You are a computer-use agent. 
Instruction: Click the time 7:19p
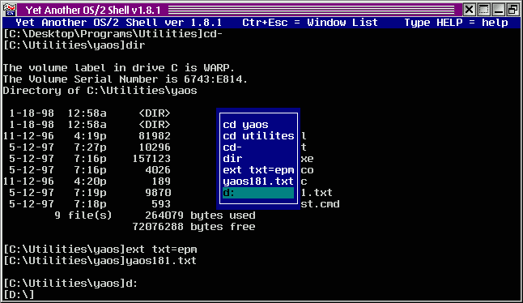pyautogui.click(x=90, y=193)
